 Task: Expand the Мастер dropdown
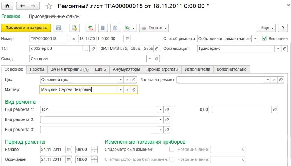121,90
